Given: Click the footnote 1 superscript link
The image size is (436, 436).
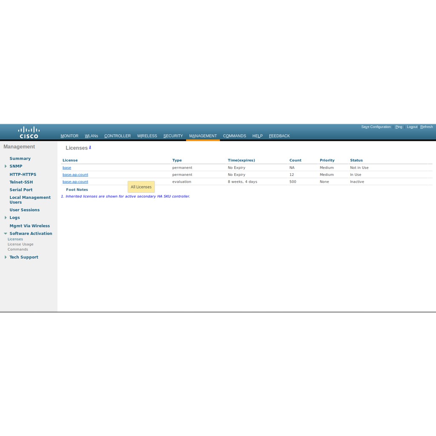Looking at the screenshot, I should pos(90,147).
